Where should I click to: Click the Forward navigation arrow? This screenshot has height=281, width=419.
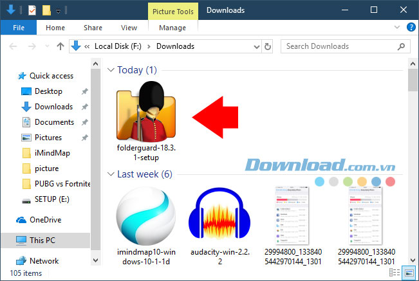pyautogui.click(x=32, y=46)
